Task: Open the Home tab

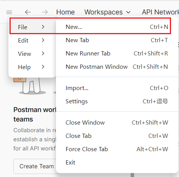Action: pyautogui.click(x=66, y=12)
